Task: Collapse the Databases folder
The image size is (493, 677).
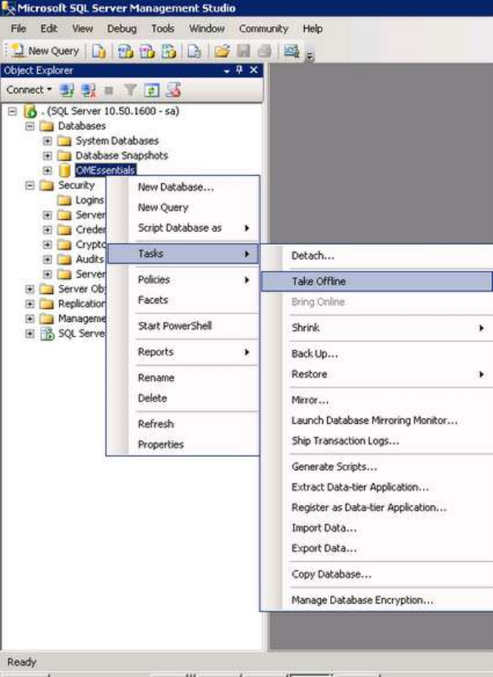Action: (29, 126)
